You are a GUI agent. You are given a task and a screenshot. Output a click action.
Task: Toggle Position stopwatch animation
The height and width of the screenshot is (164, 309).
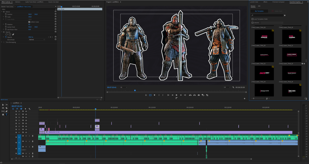6,14
